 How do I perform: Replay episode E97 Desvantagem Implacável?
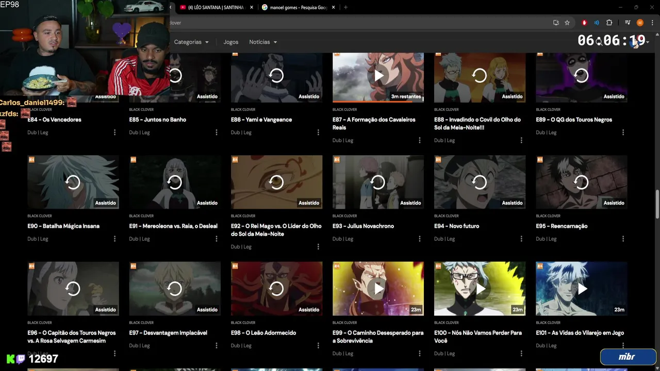[175, 289]
